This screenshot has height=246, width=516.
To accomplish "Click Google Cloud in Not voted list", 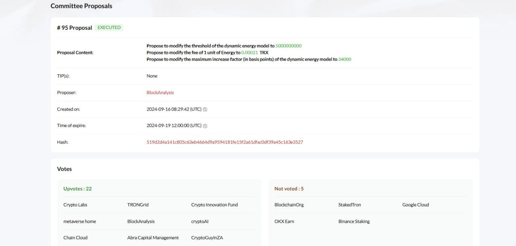I will pyautogui.click(x=416, y=205).
